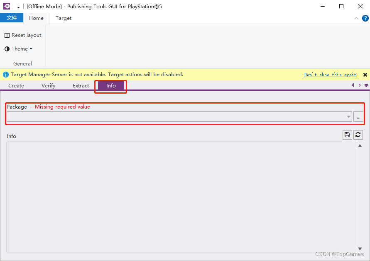370x261 pixels.
Task: Click the Publishing Tools app icon in the title bar
Action: [x=7, y=6]
